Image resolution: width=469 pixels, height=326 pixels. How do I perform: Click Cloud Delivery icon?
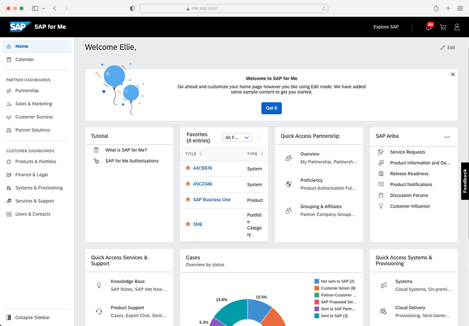[x=383, y=311]
